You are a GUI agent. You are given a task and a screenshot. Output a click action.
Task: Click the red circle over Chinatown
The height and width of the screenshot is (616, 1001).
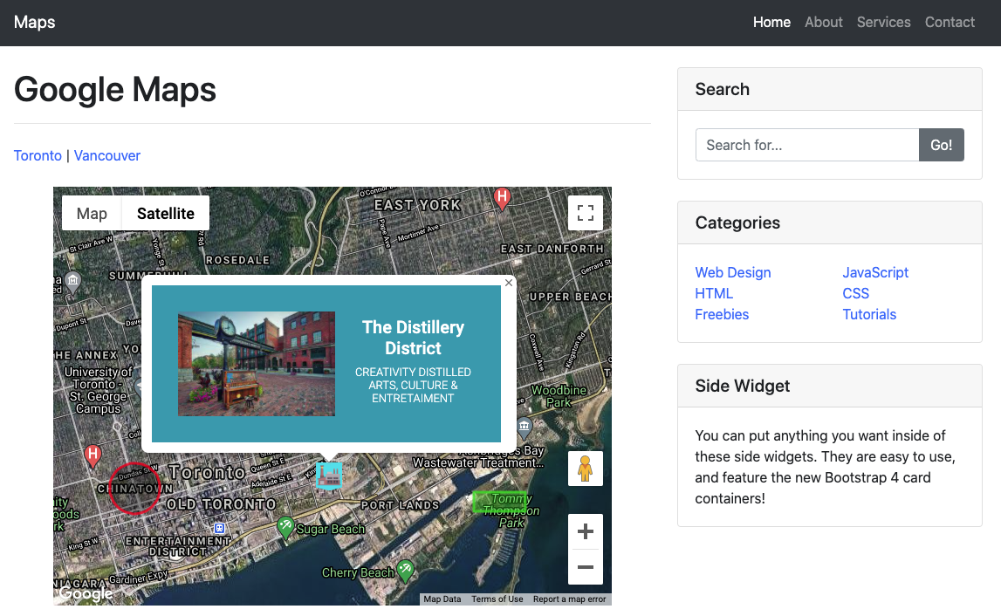coord(134,488)
